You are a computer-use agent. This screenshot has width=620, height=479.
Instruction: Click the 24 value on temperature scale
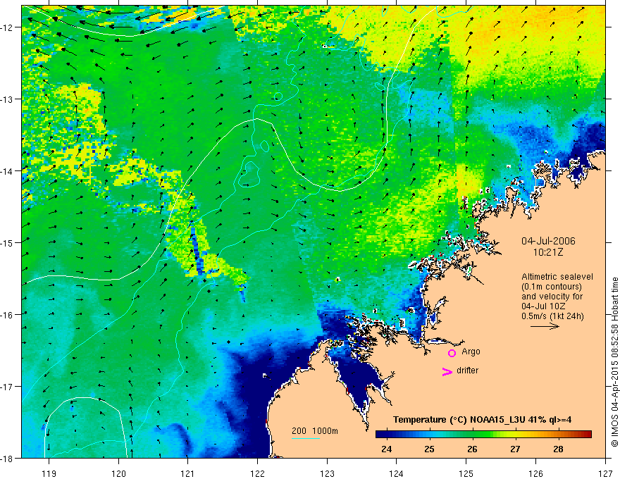(386, 449)
